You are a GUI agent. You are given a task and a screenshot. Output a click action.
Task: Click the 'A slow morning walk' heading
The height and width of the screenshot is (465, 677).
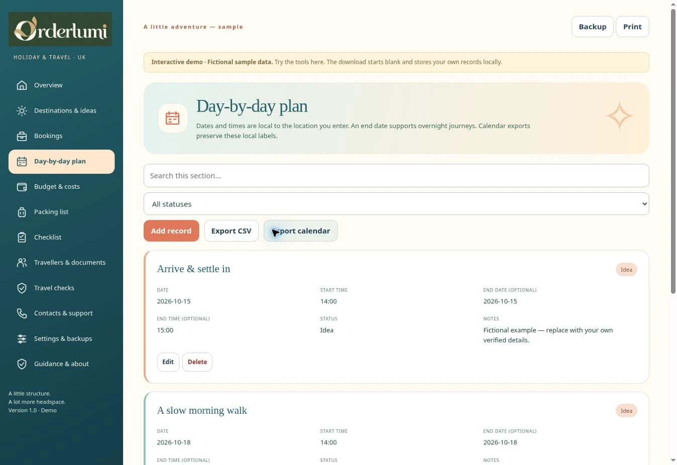pos(202,410)
